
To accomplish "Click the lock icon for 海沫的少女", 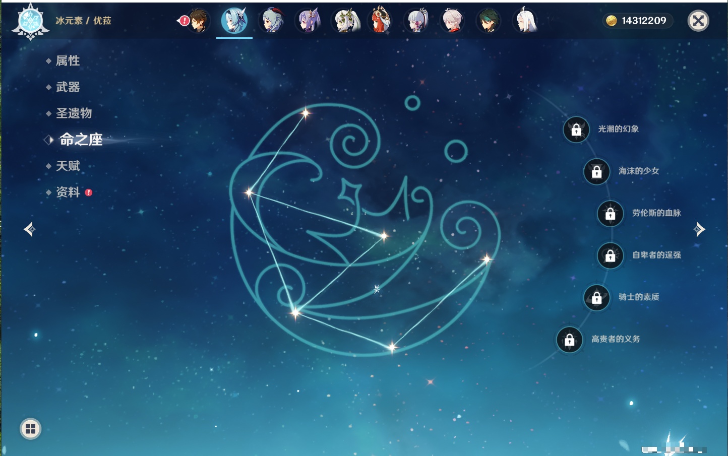I will (x=596, y=171).
